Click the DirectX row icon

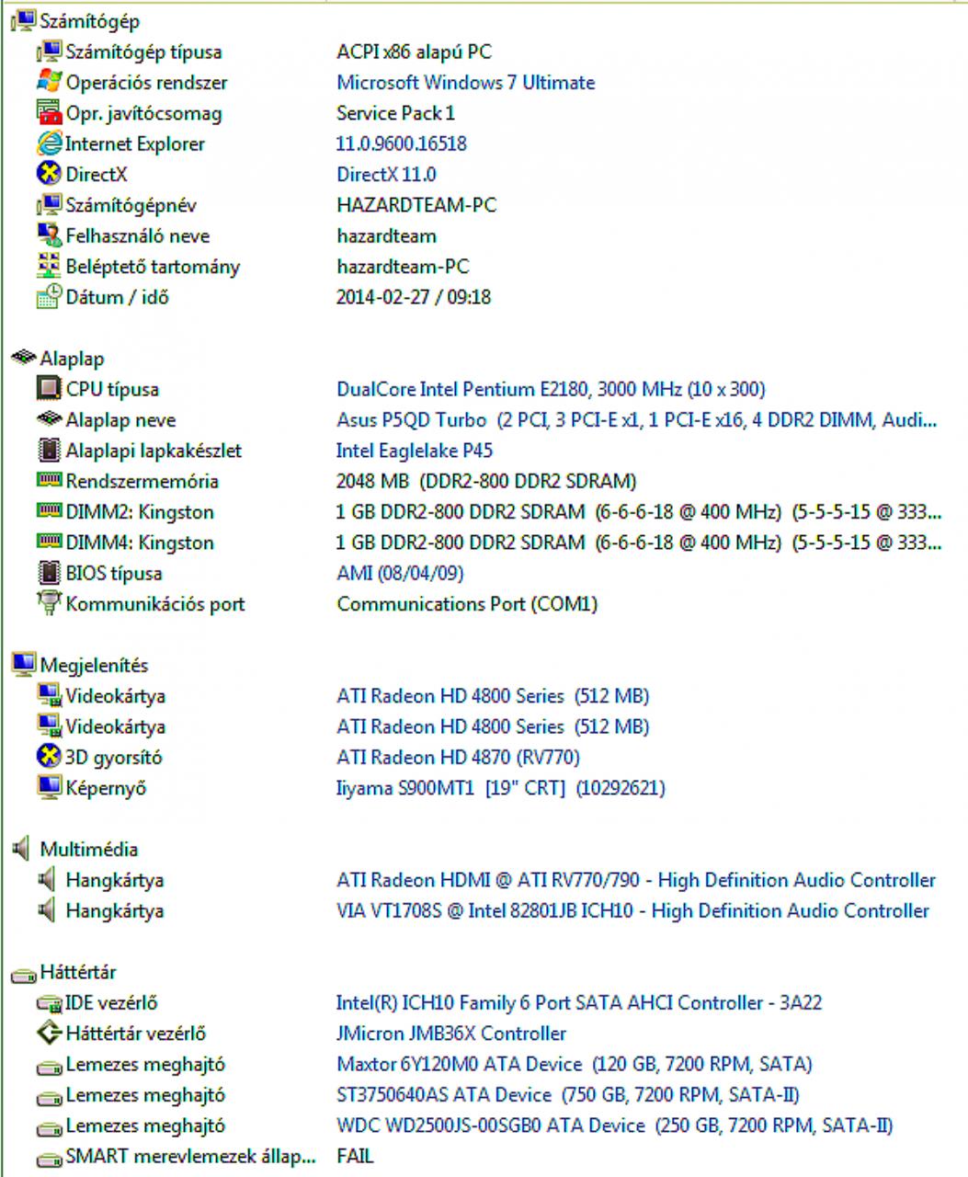(49, 175)
